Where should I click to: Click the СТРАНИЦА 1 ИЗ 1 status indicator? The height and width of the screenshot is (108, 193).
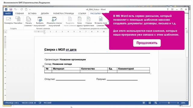(x=11, y=103)
